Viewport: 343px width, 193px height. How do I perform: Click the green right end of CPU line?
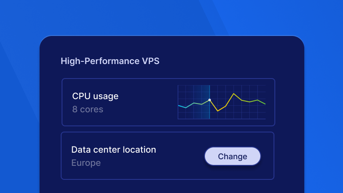[264, 104]
